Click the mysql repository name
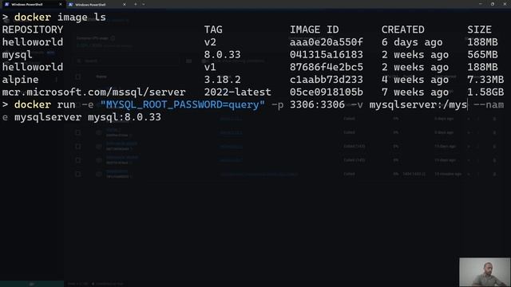 (x=18, y=55)
